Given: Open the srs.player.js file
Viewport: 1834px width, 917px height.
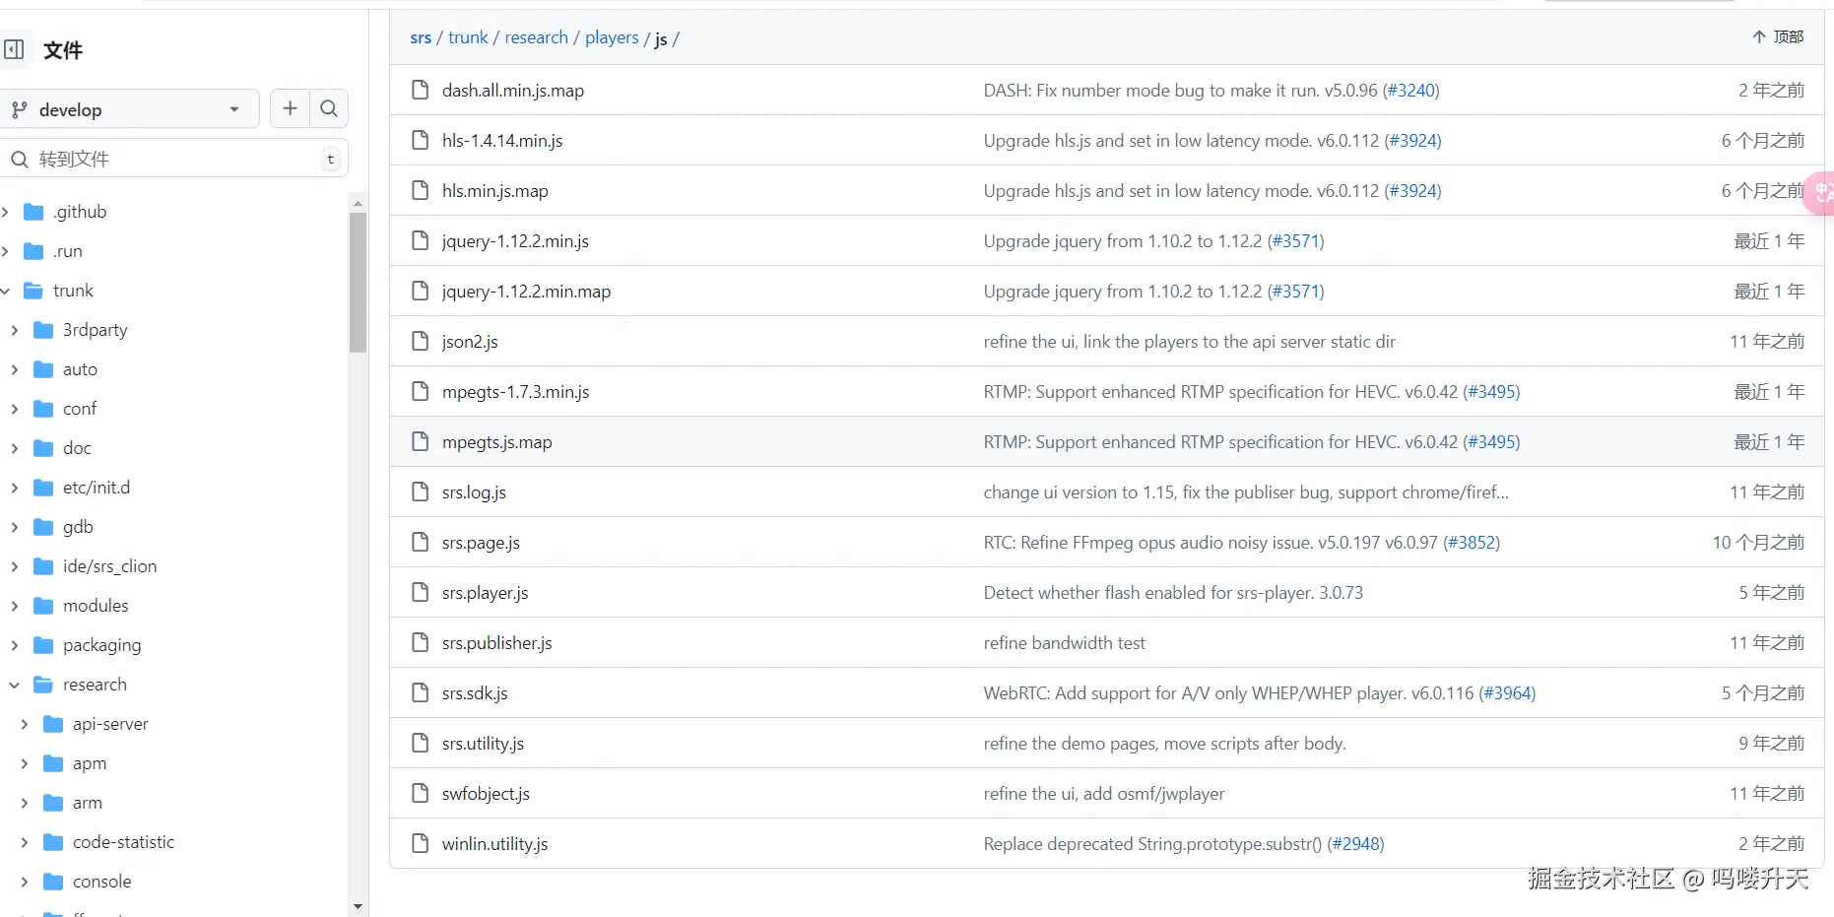Looking at the screenshot, I should pyautogui.click(x=485, y=592).
